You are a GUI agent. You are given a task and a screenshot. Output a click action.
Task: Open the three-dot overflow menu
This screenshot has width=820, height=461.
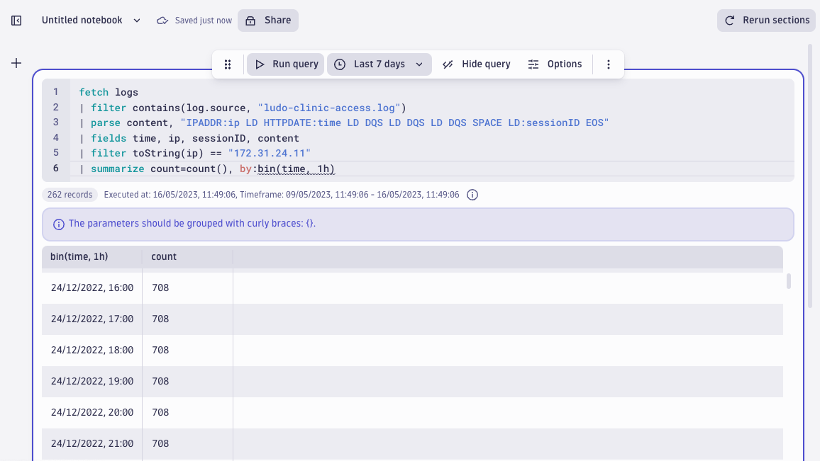click(x=608, y=64)
